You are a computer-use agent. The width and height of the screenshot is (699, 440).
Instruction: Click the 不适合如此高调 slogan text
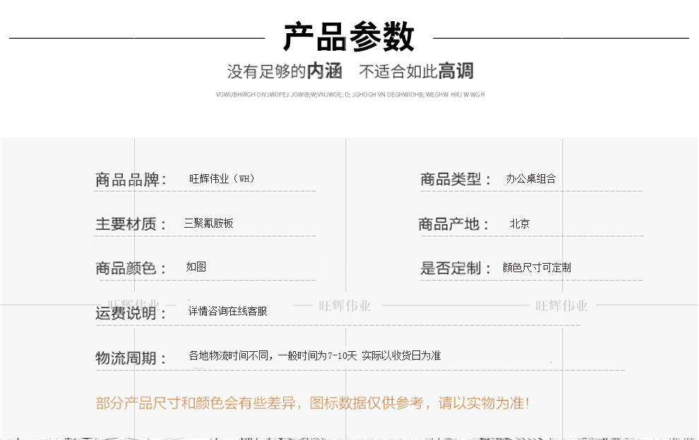[416, 71]
